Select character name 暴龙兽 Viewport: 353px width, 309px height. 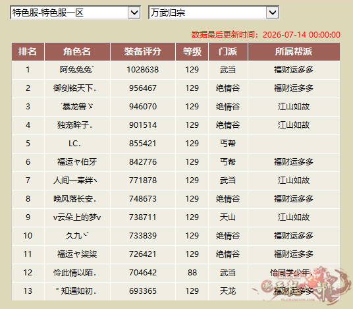coord(77,107)
